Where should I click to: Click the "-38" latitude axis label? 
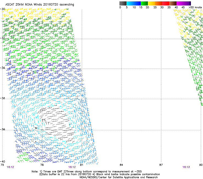pos(2,129)
